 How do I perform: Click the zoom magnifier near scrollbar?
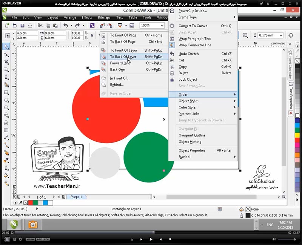tap(284, 197)
